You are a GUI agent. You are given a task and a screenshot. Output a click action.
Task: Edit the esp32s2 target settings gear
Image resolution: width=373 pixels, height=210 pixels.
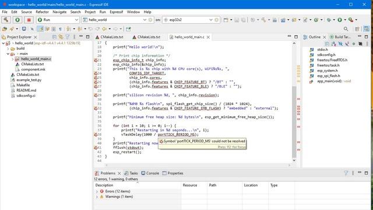point(216,20)
